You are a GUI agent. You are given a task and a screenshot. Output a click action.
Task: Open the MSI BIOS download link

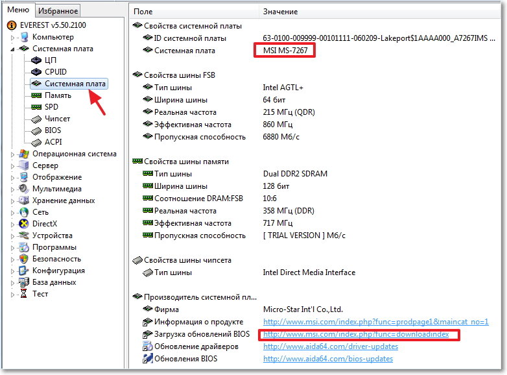tap(356, 334)
